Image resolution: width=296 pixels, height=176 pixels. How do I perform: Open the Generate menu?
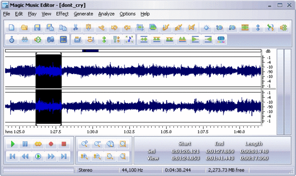coord(83,14)
